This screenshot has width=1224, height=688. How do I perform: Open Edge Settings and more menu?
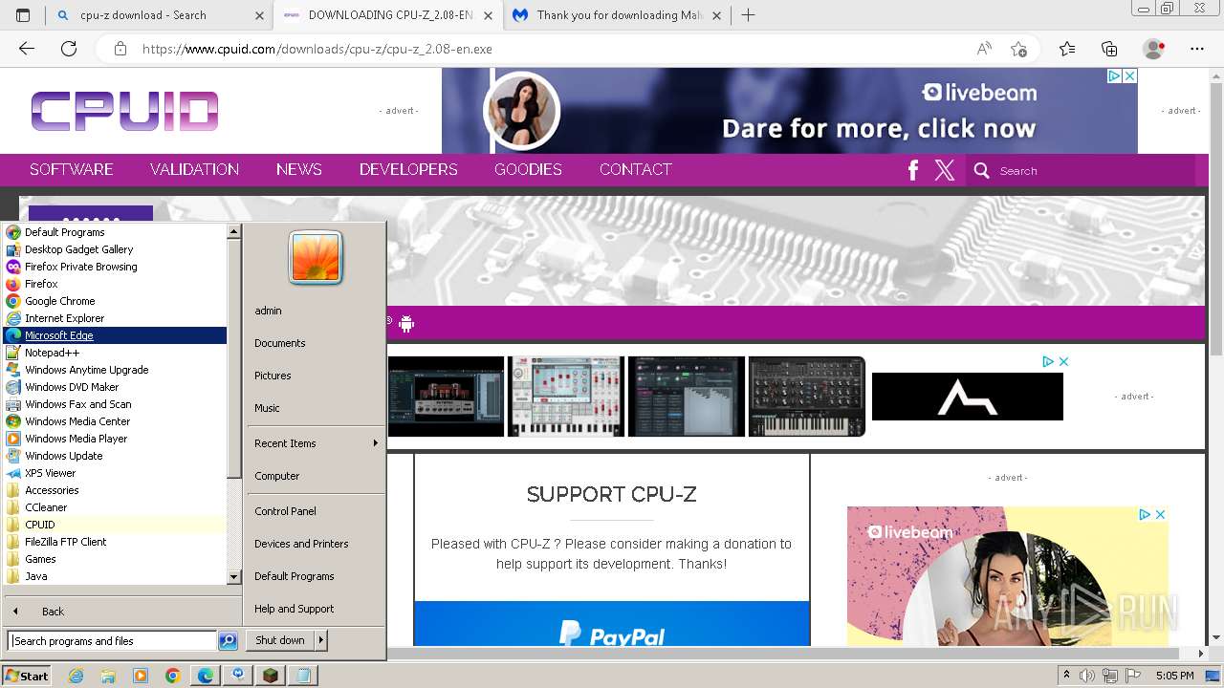(1197, 49)
